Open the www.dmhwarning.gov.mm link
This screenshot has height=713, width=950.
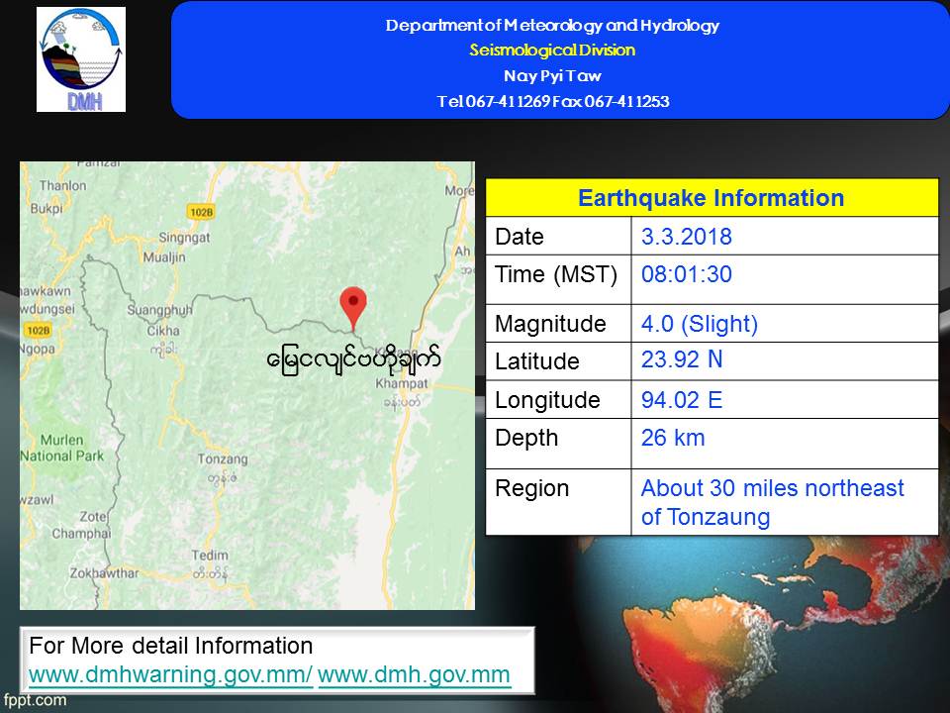170,674
